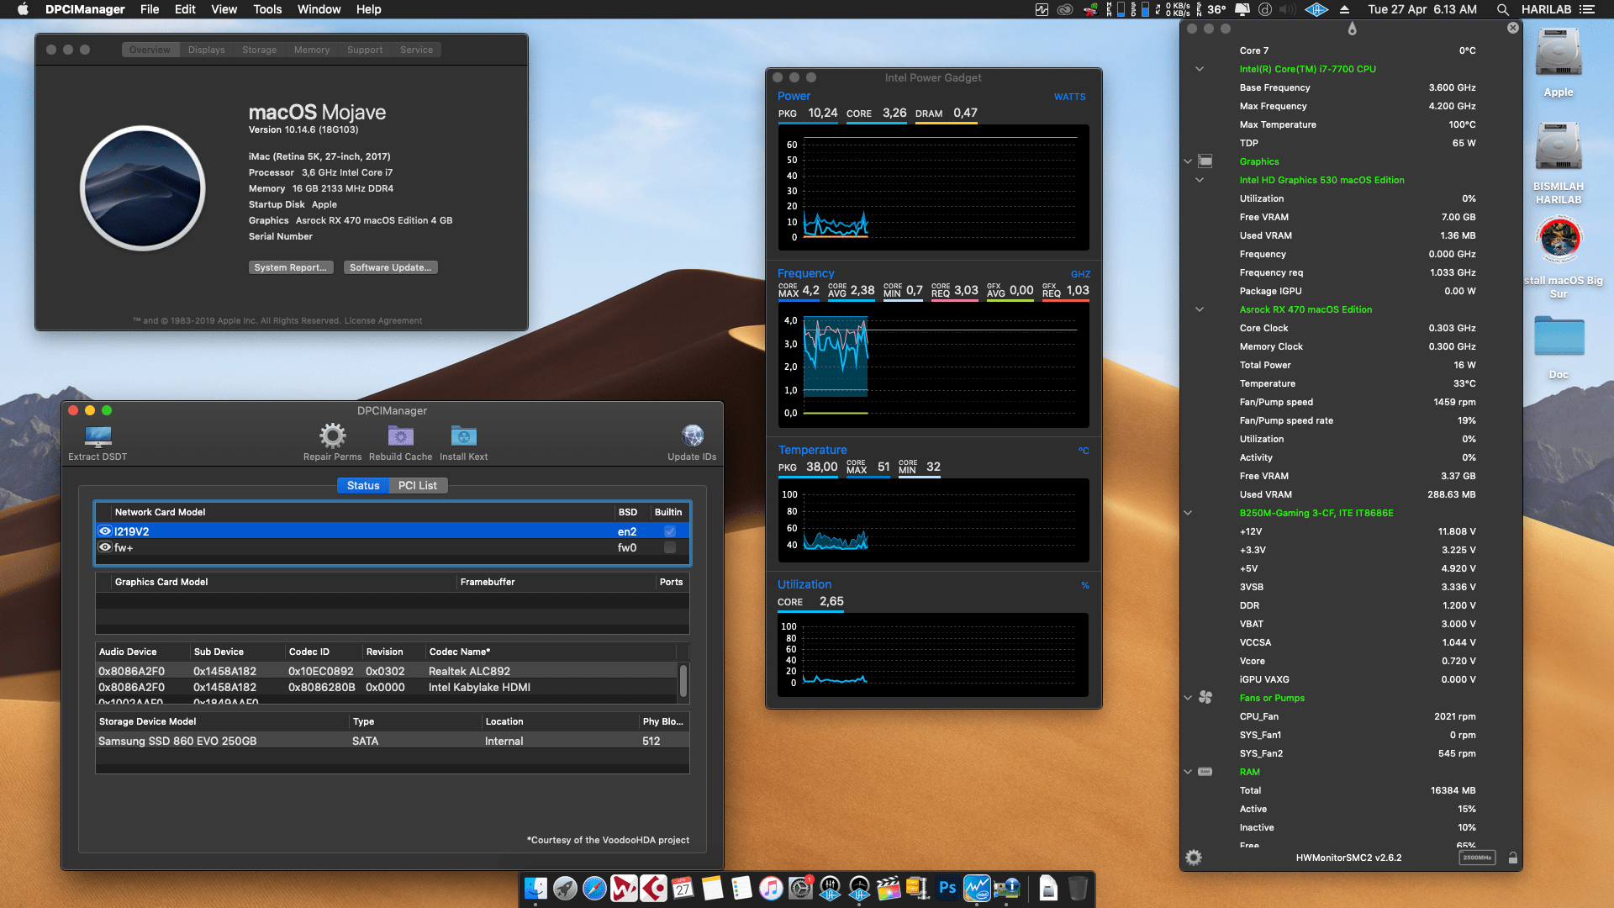Open Reminders app in dock
Viewport: 1614px width, 908px height.
741,888
